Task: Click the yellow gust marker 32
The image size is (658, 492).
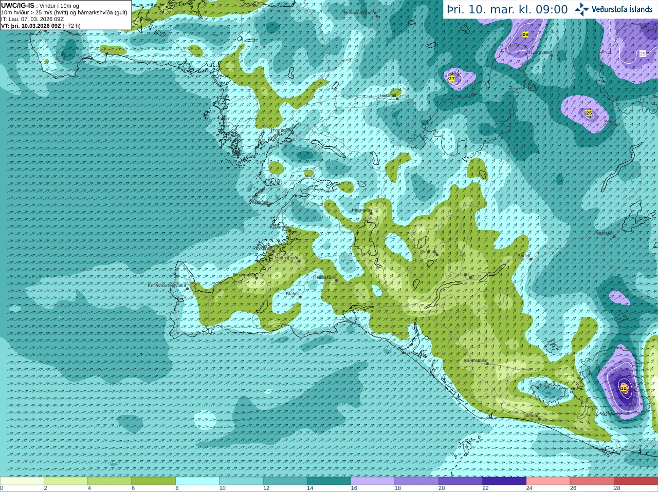Action: click(x=624, y=388)
